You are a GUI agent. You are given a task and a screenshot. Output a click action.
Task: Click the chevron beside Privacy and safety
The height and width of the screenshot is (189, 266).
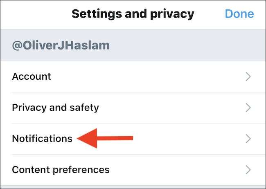(248, 108)
